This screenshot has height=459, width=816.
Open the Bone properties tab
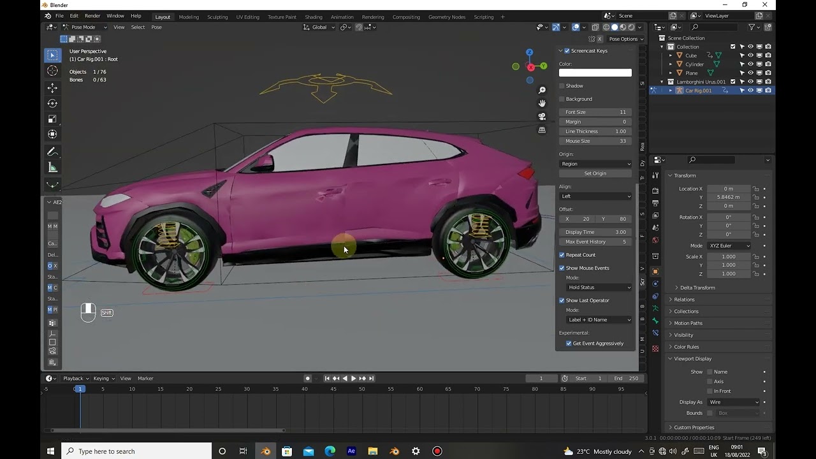tap(655, 321)
